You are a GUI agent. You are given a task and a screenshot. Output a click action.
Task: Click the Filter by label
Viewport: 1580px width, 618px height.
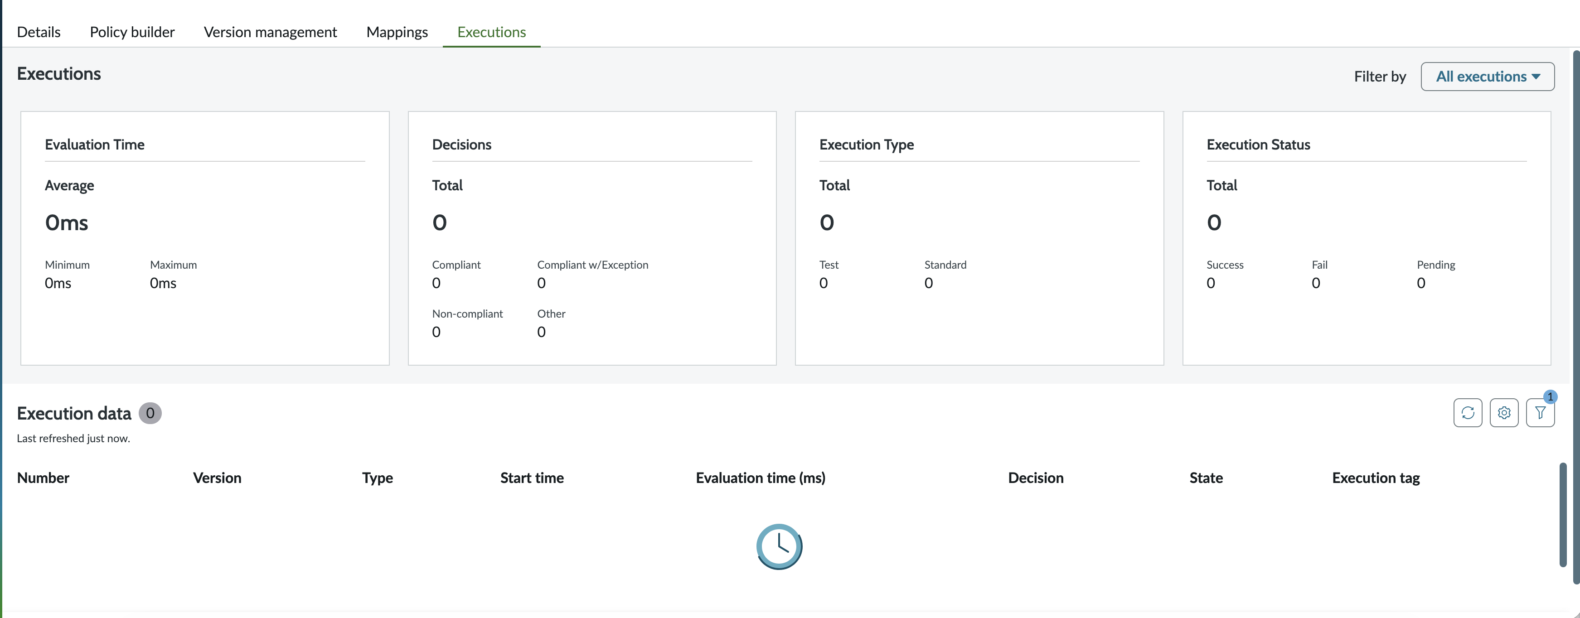click(x=1379, y=77)
